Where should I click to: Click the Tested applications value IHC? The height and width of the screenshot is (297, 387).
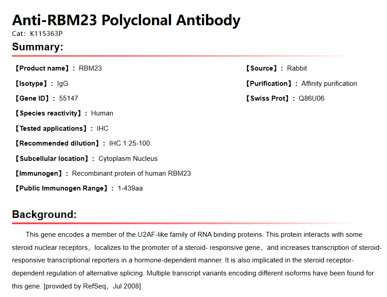(x=103, y=129)
